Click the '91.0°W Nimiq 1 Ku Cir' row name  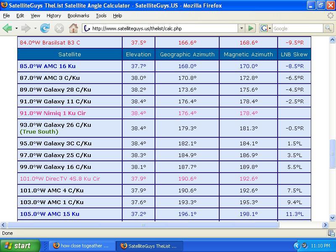coord(53,113)
